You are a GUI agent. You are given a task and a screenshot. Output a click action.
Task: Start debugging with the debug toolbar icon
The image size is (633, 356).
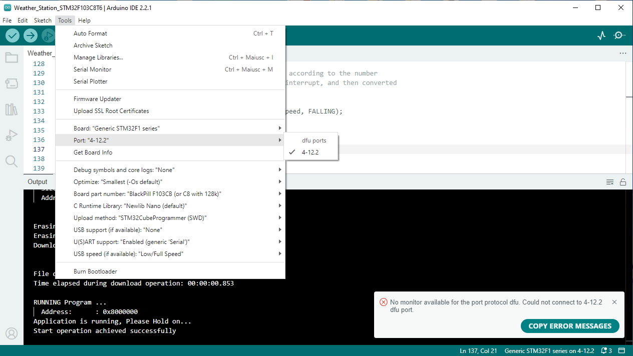(48, 35)
